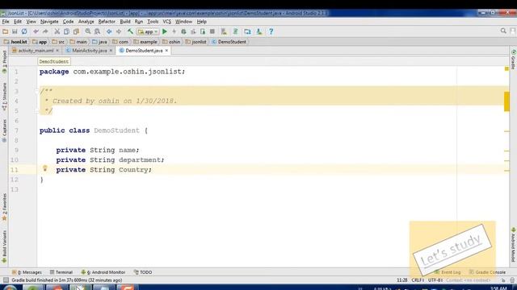The width and height of the screenshot is (517, 290).
Task: Click the Make Project hammer icon
Action: (130, 31)
